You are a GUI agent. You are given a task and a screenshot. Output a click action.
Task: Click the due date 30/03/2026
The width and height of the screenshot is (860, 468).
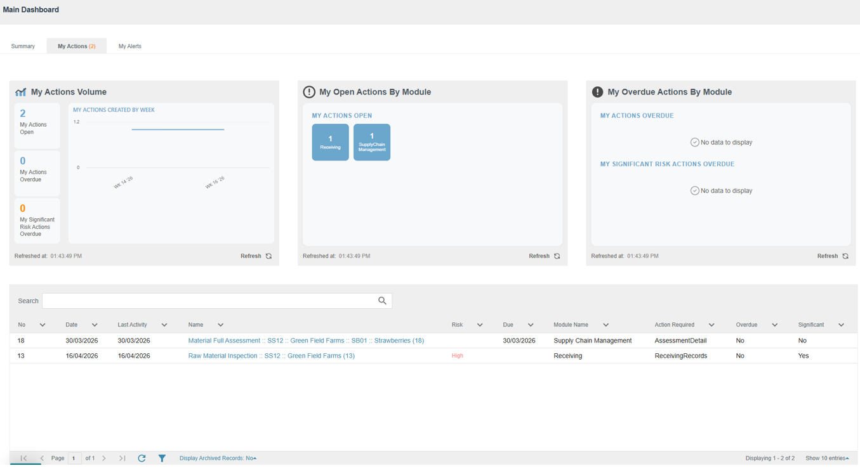tap(519, 341)
